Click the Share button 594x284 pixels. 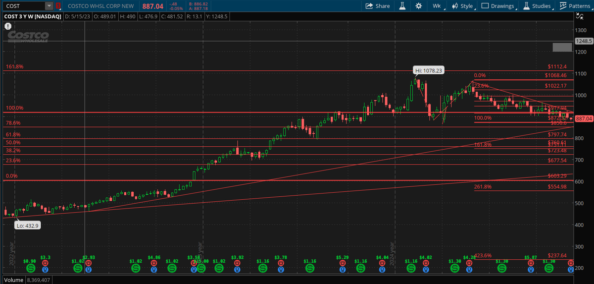[x=378, y=6]
